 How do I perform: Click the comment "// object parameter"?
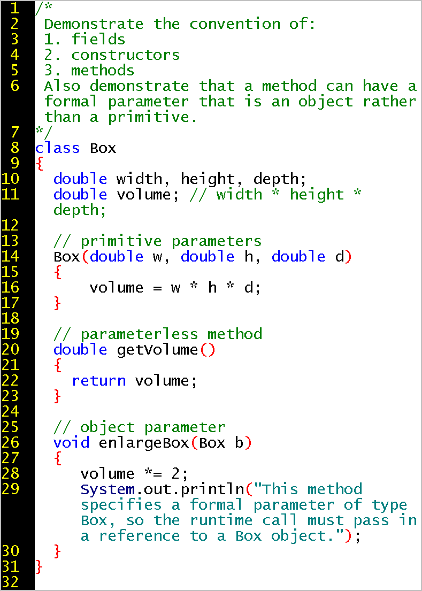[139, 427]
